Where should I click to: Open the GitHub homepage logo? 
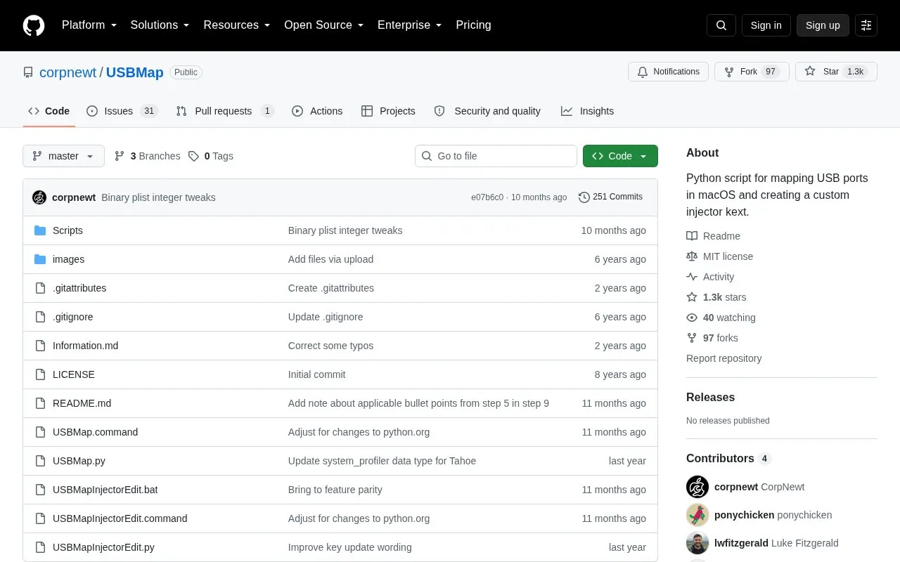tap(34, 25)
